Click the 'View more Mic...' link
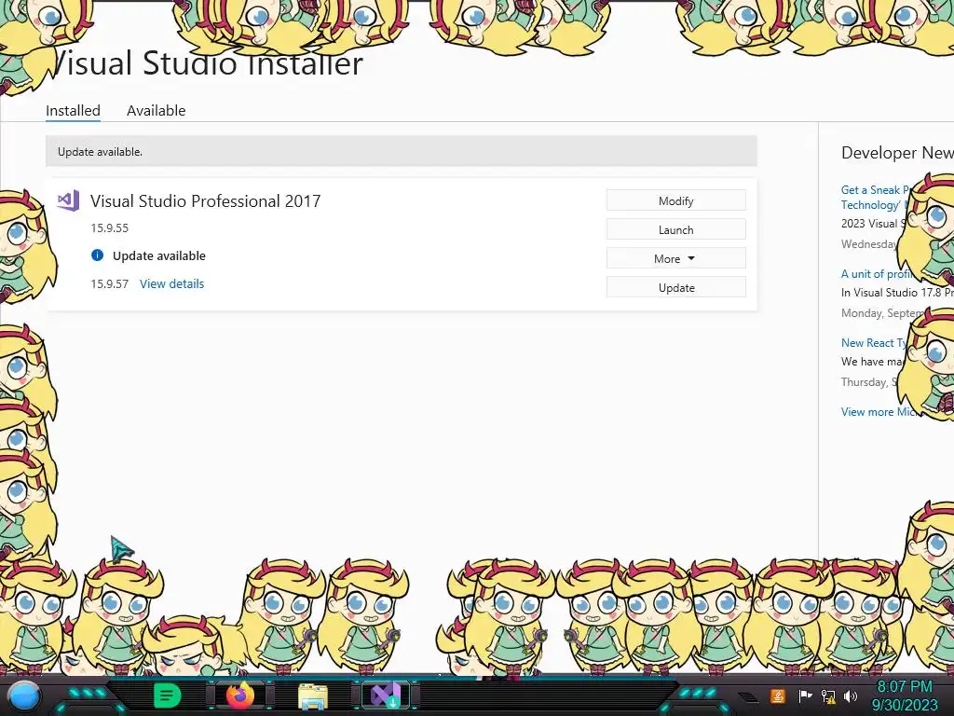Viewport: 954px width, 716px height. tap(879, 411)
